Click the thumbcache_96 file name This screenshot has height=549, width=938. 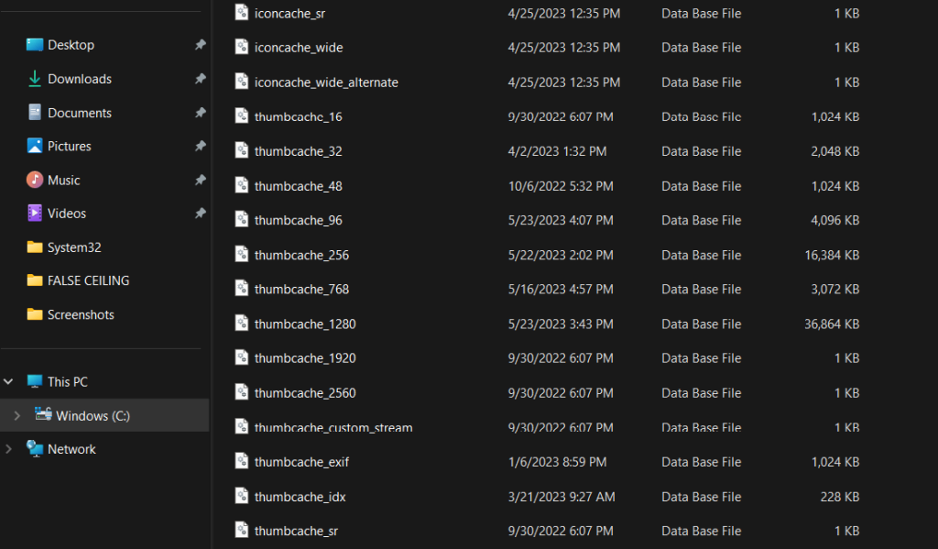pyautogui.click(x=299, y=220)
